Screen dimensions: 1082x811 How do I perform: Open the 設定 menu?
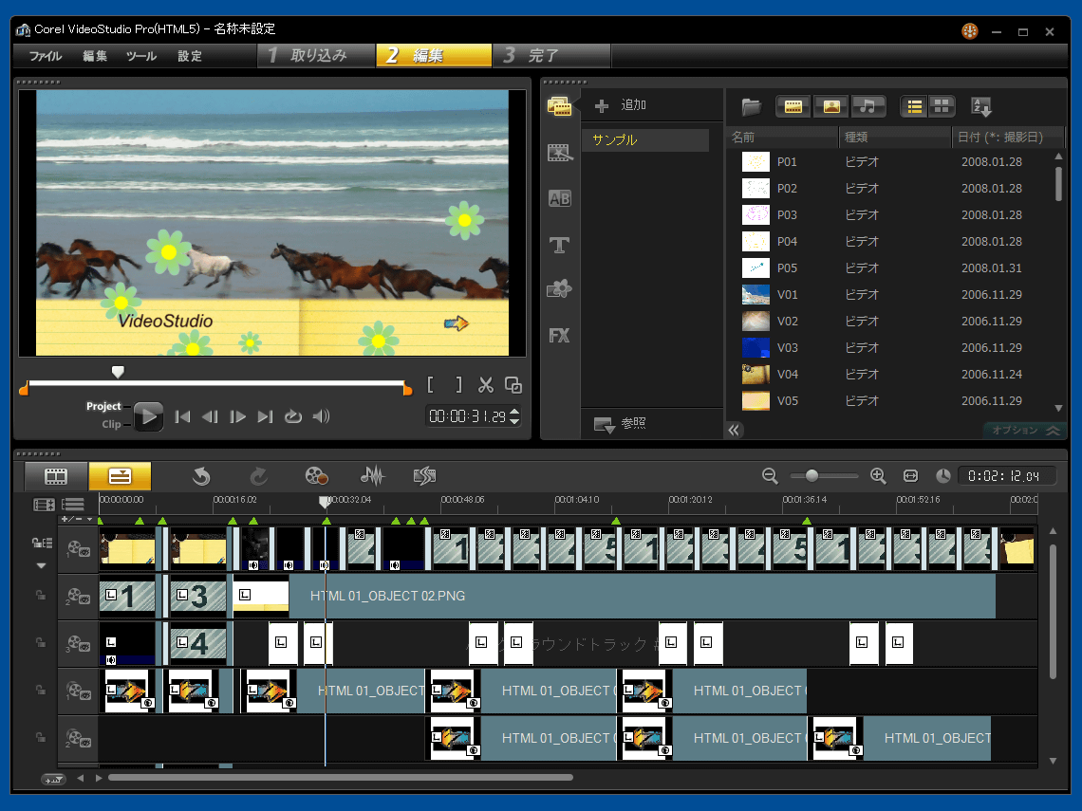point(190,56)
